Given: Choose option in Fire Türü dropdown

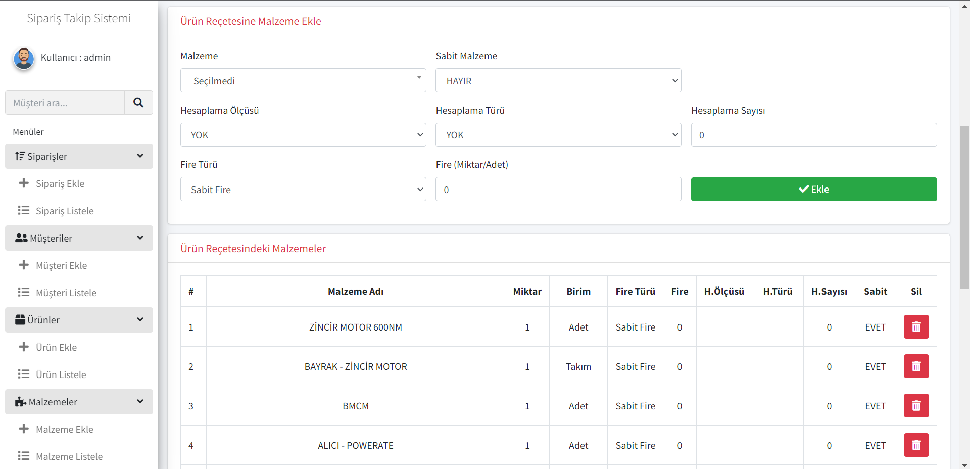Looking at the screenshot, I should 303,190.
